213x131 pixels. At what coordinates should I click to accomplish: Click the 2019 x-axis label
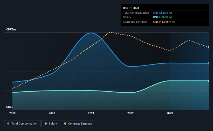tap(12, 113)
